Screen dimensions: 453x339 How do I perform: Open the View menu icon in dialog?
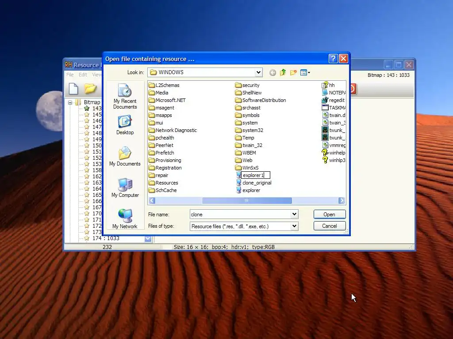coord(305,73)
